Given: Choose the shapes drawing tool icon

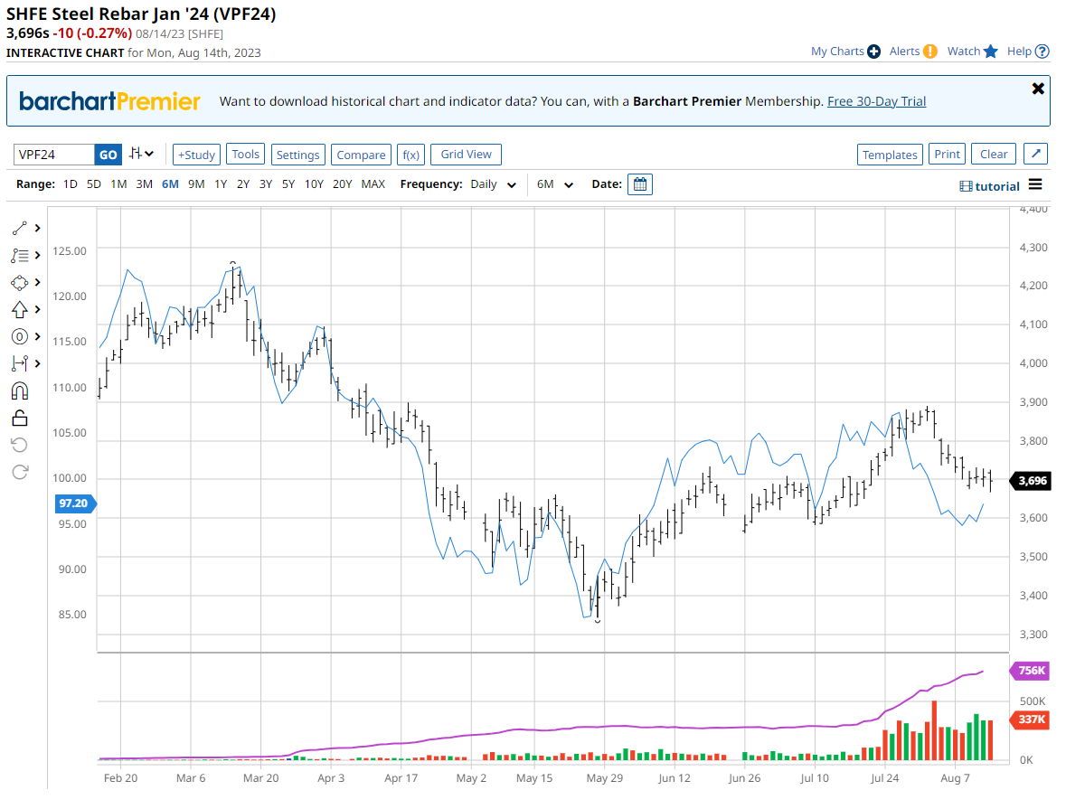Looking at the screenshot, I should [20, 283].
